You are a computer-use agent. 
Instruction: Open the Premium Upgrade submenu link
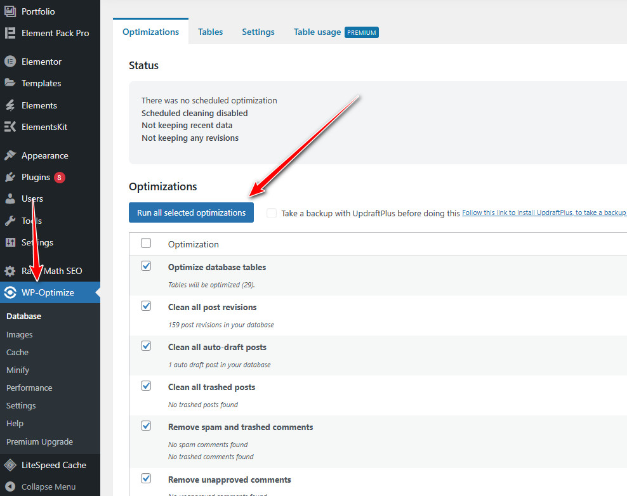coord(39,441)
